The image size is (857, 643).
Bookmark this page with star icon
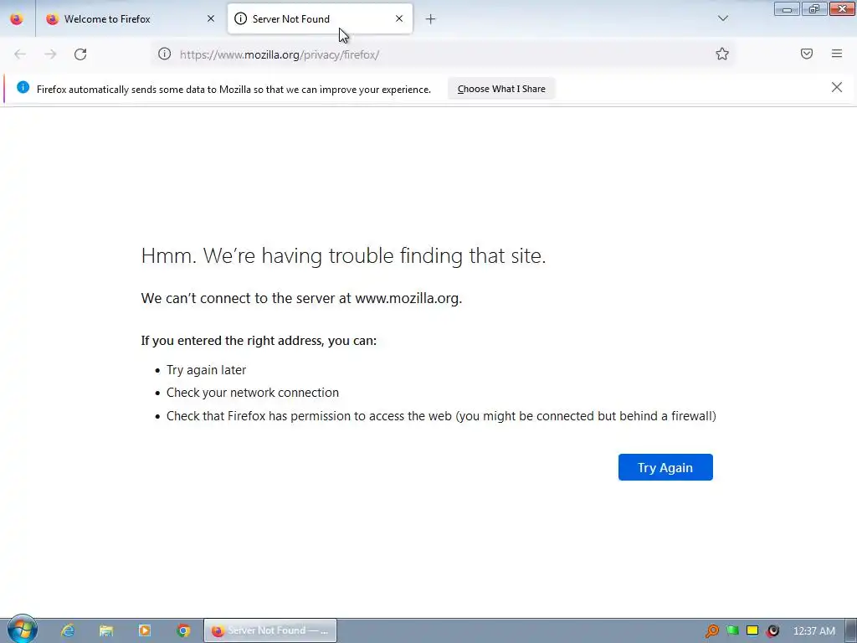722,54
